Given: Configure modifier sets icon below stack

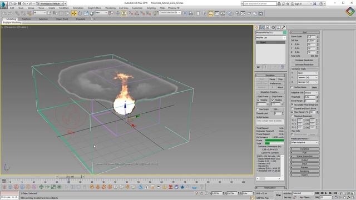Looking at the screenshot, I should click(282, 67).
